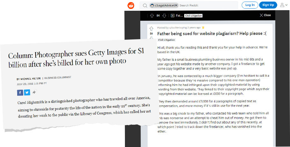Click the Reddit logo icon
The height and width of the screenshot is (147, 290).
click(131, 5)
